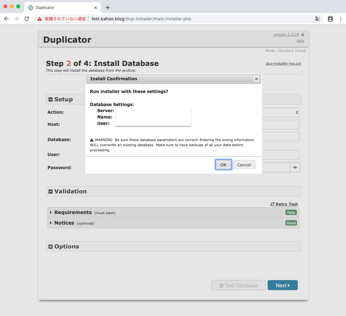Click OK to confirm installer settings

pos(223,165)
